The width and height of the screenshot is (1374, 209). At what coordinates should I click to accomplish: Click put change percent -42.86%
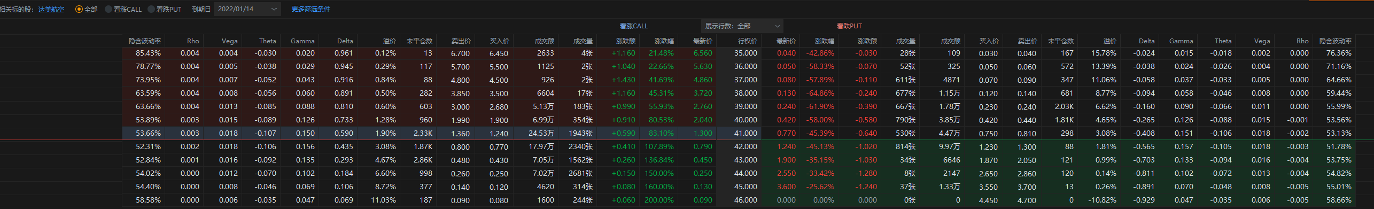tap(820, 53)
